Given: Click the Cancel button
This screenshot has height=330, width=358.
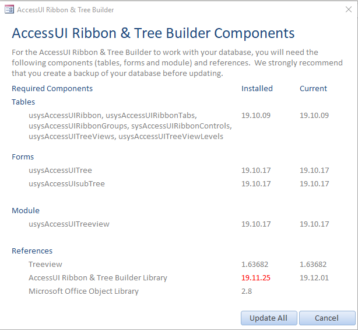Looking at the screenshot, I should (327, 318).
